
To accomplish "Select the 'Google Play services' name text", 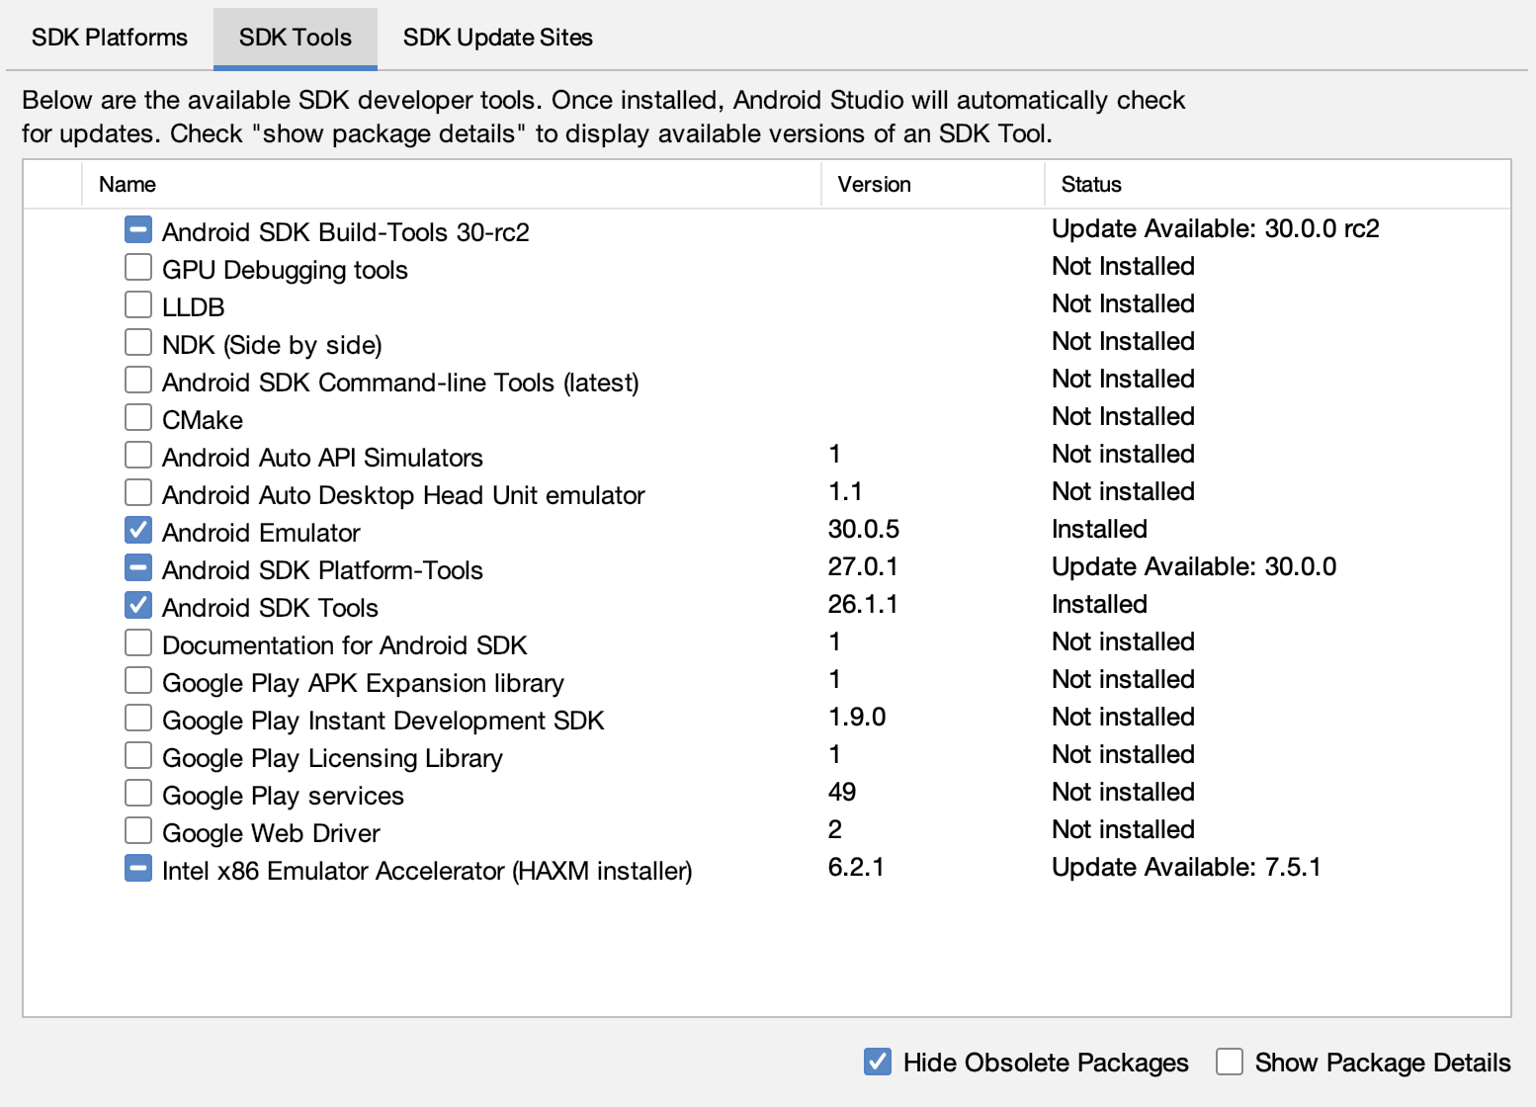I will click(283, 796).
